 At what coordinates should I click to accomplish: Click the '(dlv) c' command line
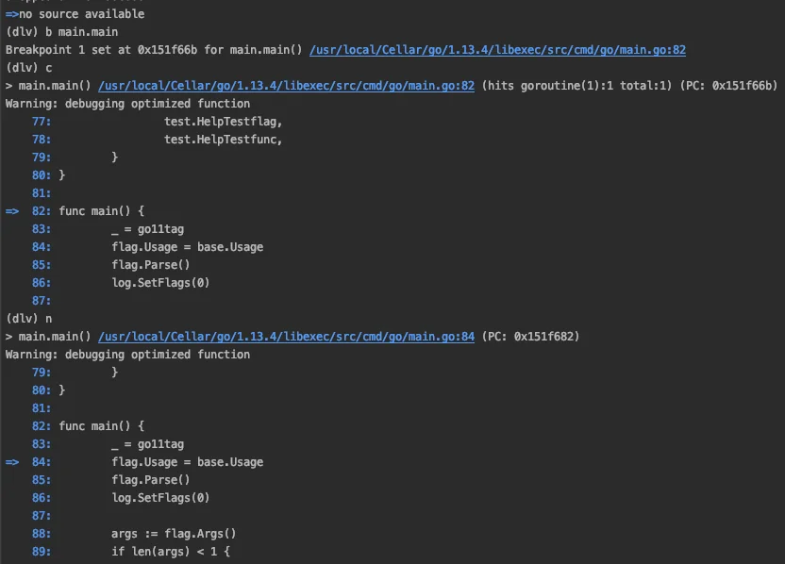(29, 68)
